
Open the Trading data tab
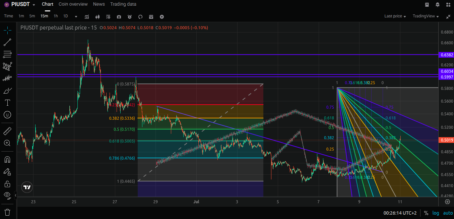(x=123, y=4)
